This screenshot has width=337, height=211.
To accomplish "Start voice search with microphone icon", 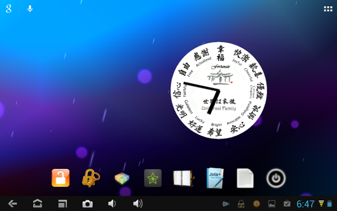I will [30, 9].
